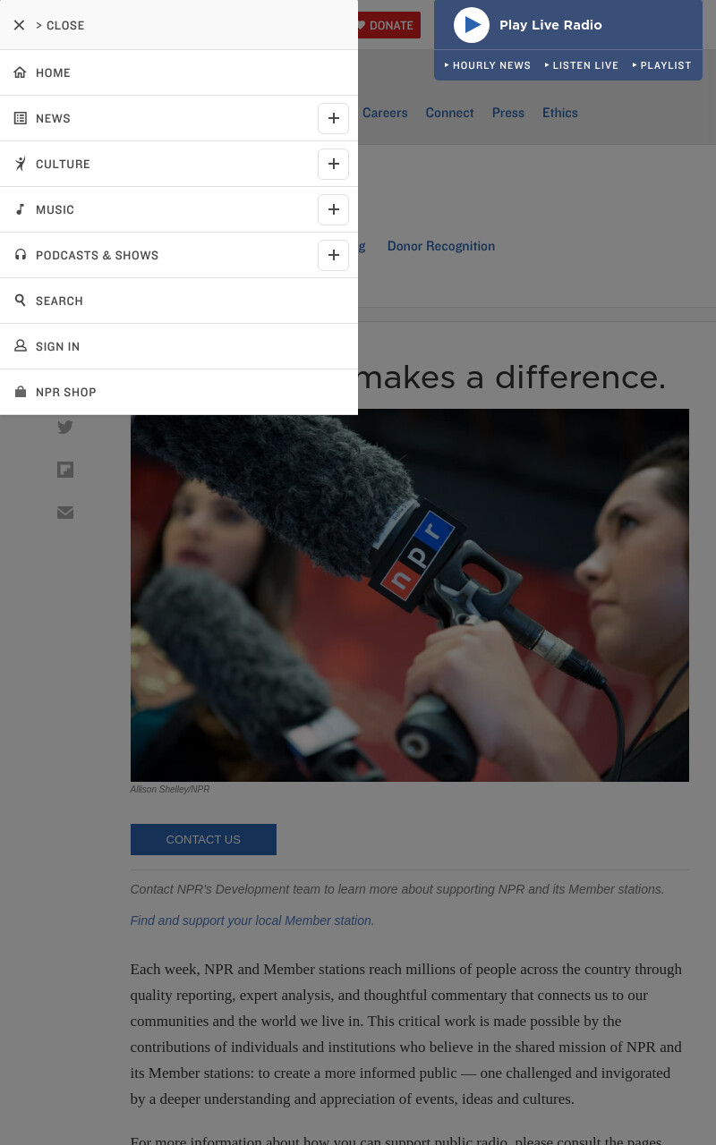Click the Contact Us button
Viewport: 716px width, 1145px height.
pos(203,839)
